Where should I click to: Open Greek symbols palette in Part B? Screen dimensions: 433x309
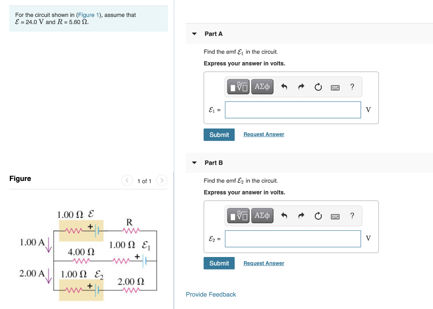coord(262,216)
